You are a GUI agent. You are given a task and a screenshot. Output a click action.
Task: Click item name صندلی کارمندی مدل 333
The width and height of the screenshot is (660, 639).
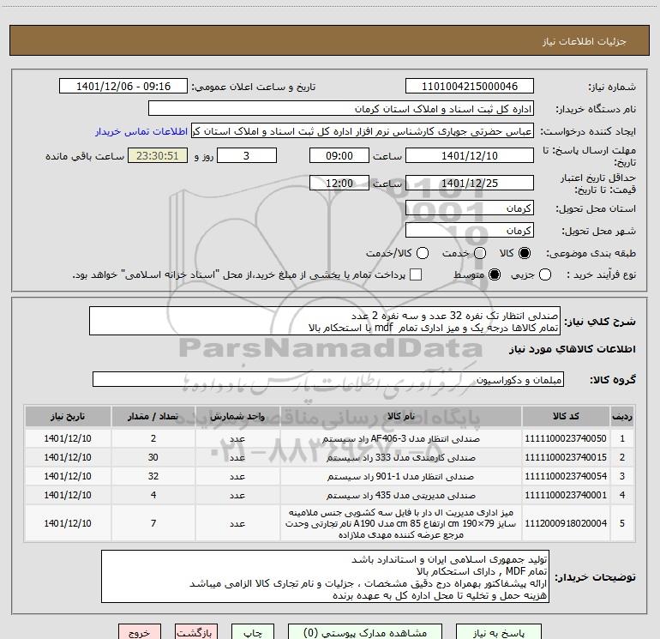401,457
